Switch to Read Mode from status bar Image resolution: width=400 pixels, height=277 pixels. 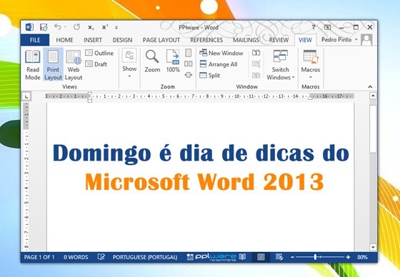[x=242, y=257]
